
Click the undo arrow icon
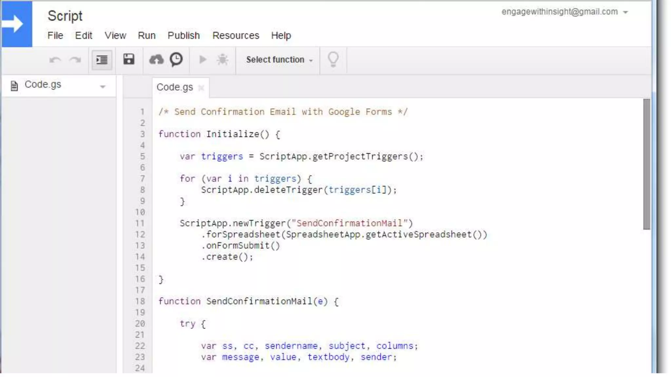tap(55, 60)
